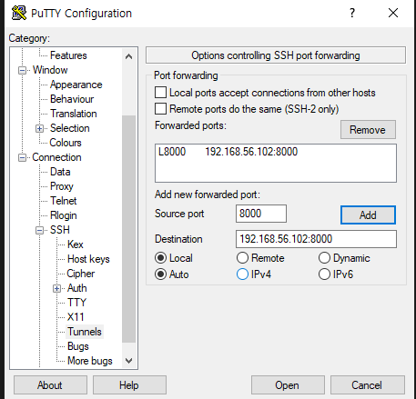Choose the Dynamic forwarding option
Viewport: 416px width, 399px height.
(x=324, y=258)
